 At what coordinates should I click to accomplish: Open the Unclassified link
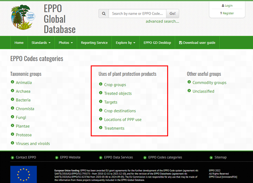pos(204,91)
